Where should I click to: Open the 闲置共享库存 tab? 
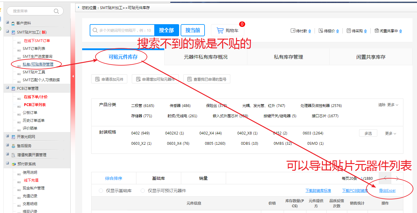[x=371, y=57]
